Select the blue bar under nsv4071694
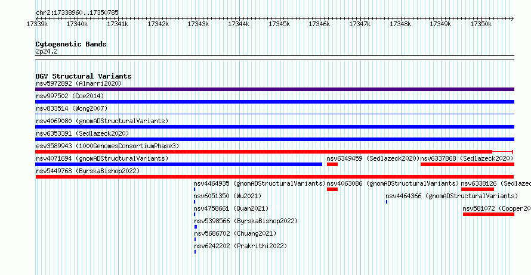 (x=179, y=164)
